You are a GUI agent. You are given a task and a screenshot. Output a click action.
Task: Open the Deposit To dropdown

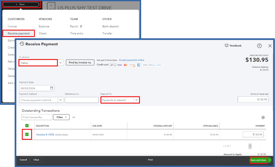[x=137, y=100]
